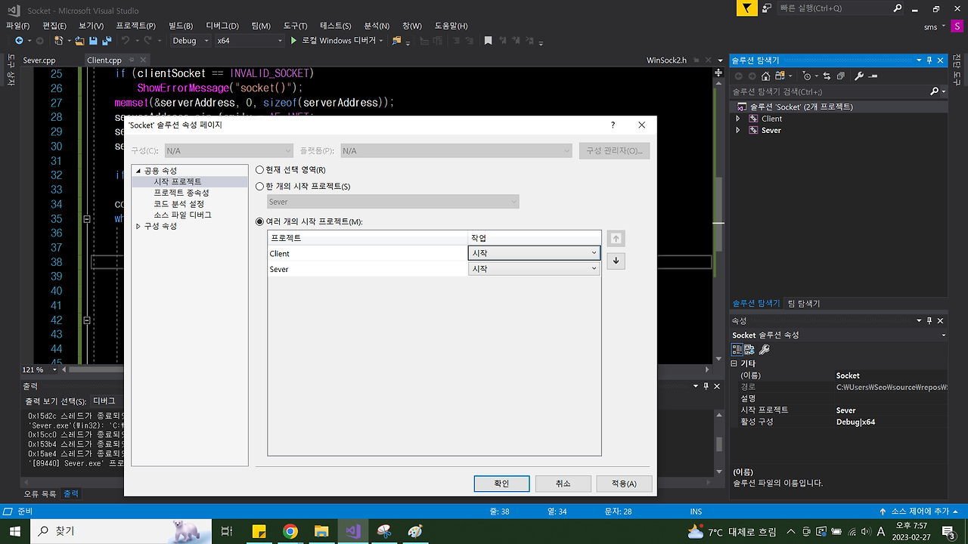Click the Navigate Backward arrow in the main toolbar
Screen dimensions: 968x544
click(x=18, y=40)
